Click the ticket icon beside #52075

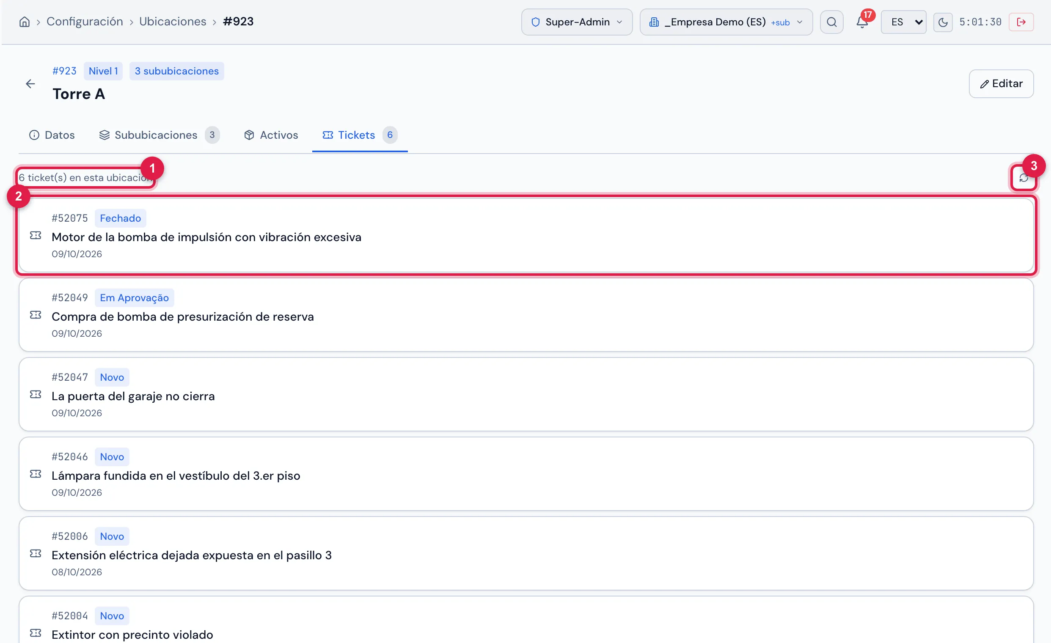(x=36, y=235)
